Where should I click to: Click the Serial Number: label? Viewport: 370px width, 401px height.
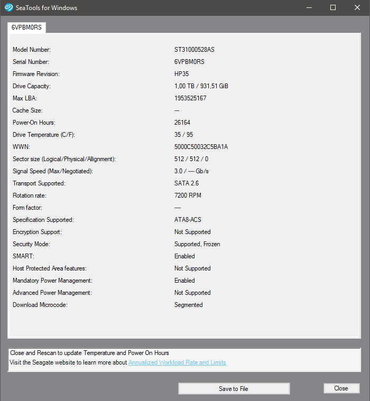(31, 62)
